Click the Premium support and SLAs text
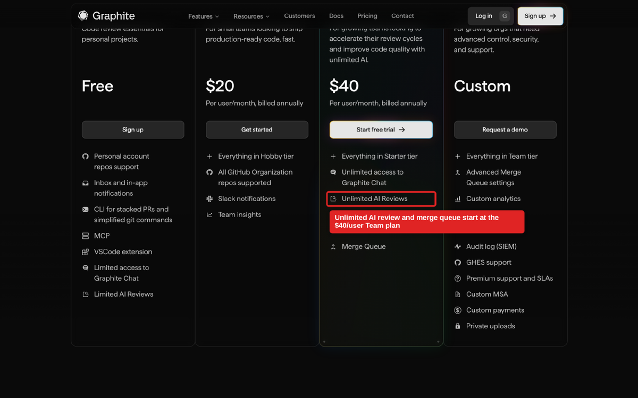Screen dimensions: 638x398 (510, 278)
